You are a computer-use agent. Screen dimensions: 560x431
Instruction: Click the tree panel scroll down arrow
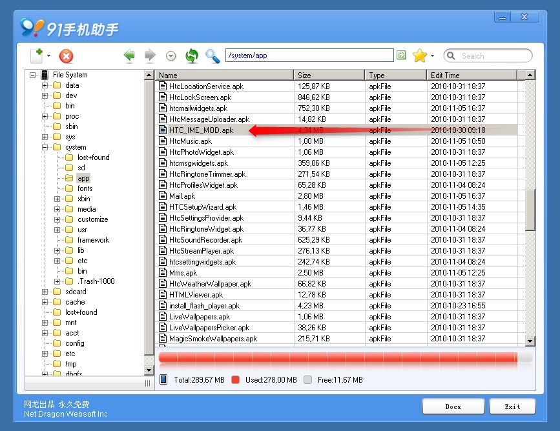pyautogui.click(x=149, y=370)
